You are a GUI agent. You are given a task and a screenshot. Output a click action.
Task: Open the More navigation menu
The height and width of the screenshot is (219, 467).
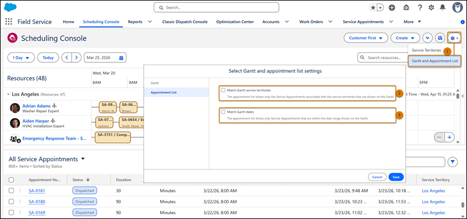tap(412, 22)
